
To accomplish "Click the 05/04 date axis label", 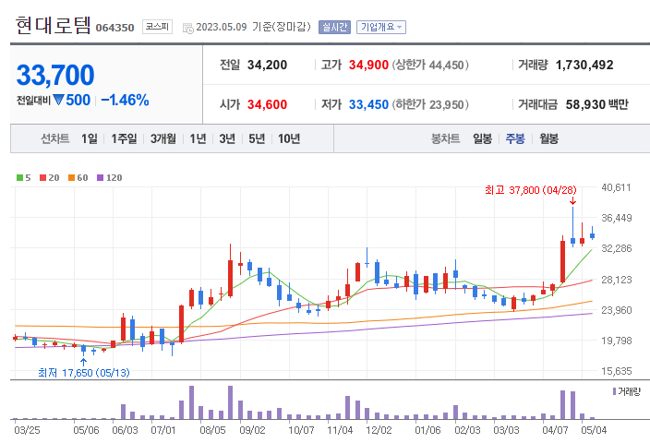I will coord(594,430).
